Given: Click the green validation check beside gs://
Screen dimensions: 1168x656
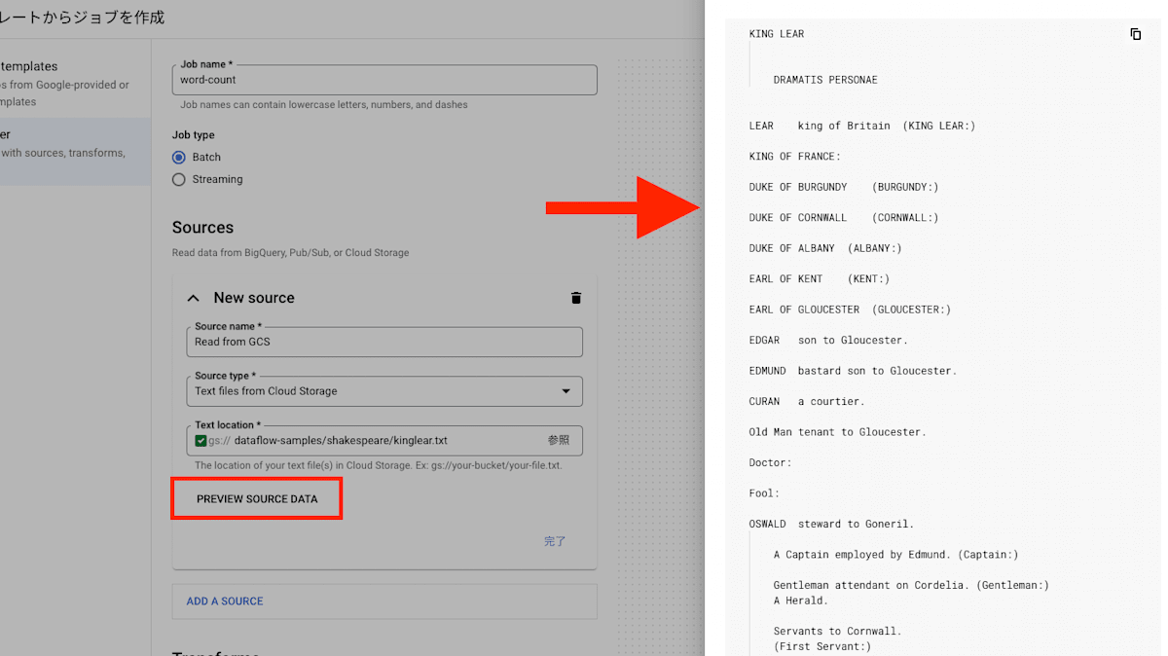Looking at the screenshot, I should click(x=201, y=441).
